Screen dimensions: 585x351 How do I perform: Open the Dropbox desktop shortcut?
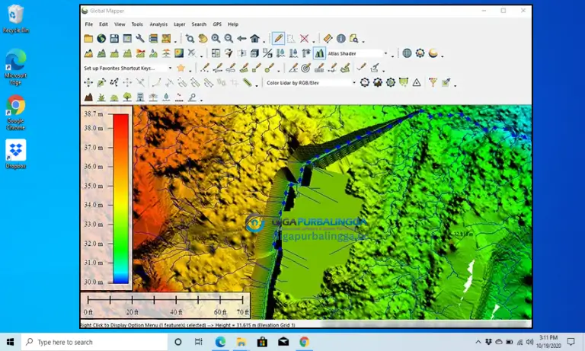(x=16, y=154)
